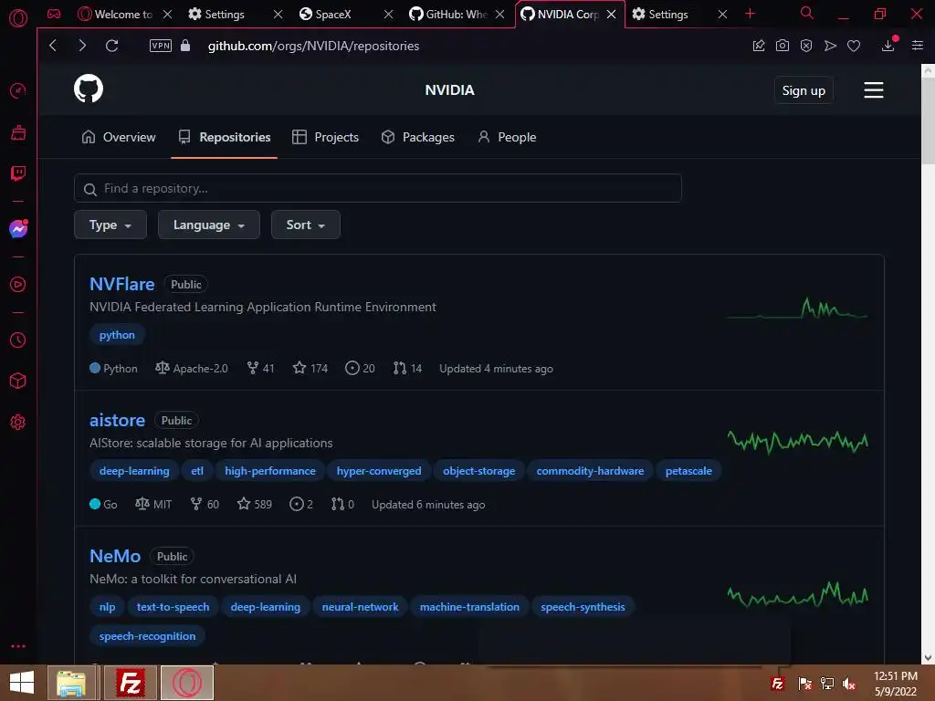Take a snapshot with camera icon
Viewport: 935px width, 701px height.
point(783,46)
